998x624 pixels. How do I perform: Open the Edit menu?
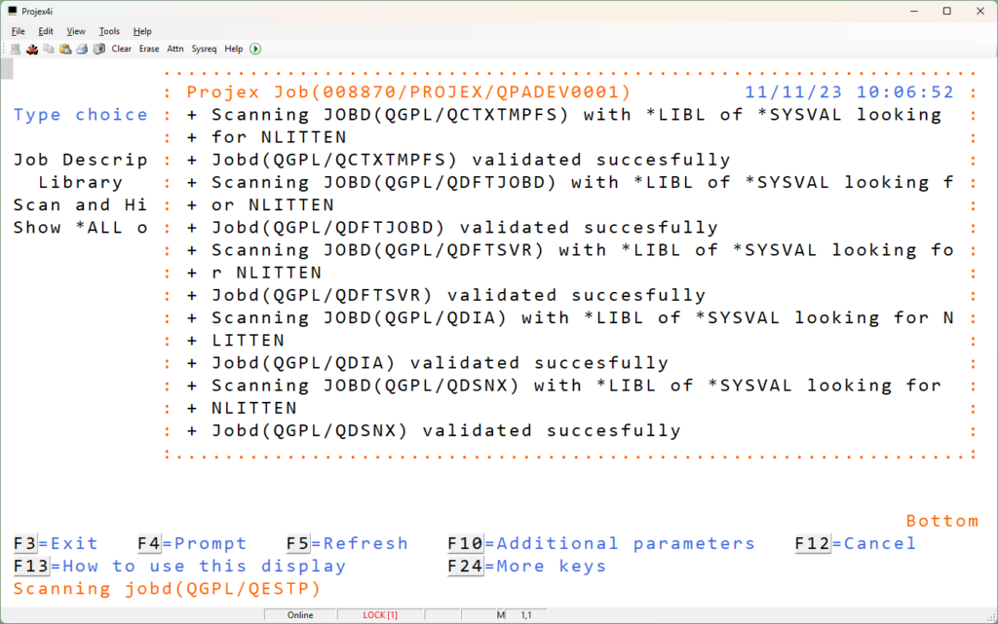45,31
